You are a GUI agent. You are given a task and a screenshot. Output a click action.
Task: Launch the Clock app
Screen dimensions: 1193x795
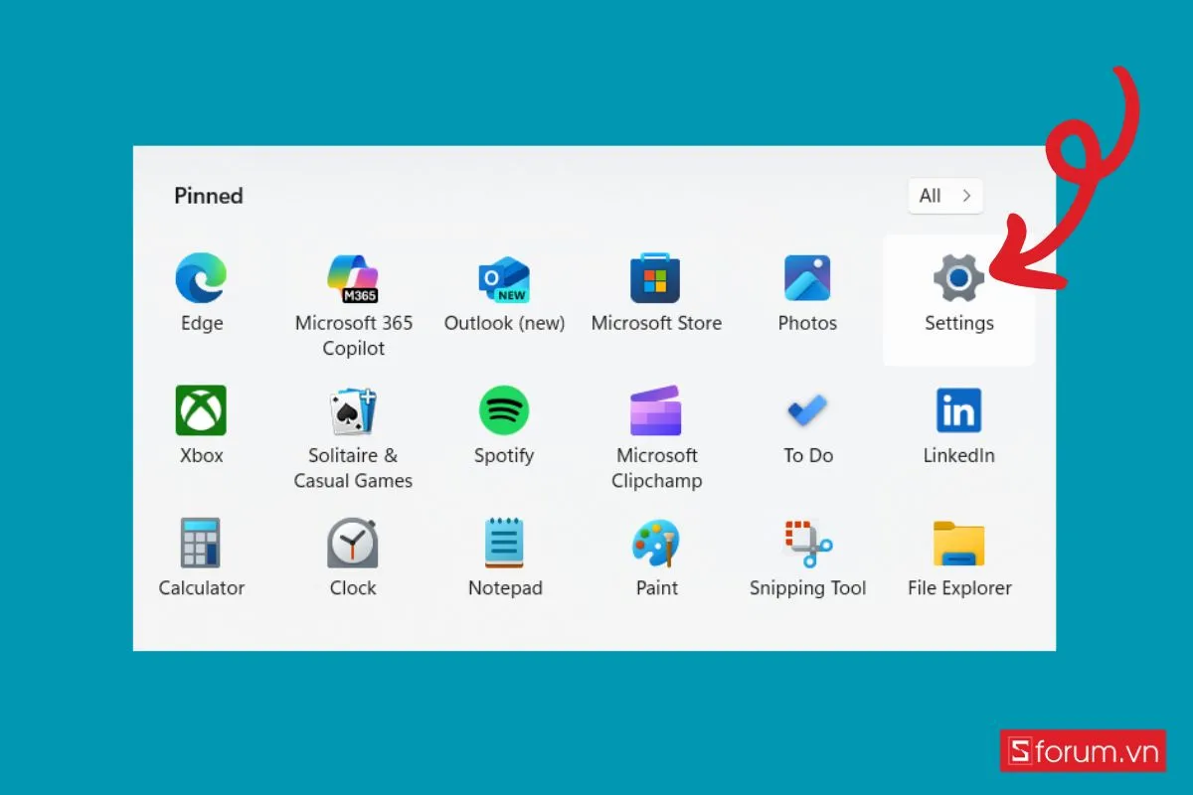click(353, 544)
